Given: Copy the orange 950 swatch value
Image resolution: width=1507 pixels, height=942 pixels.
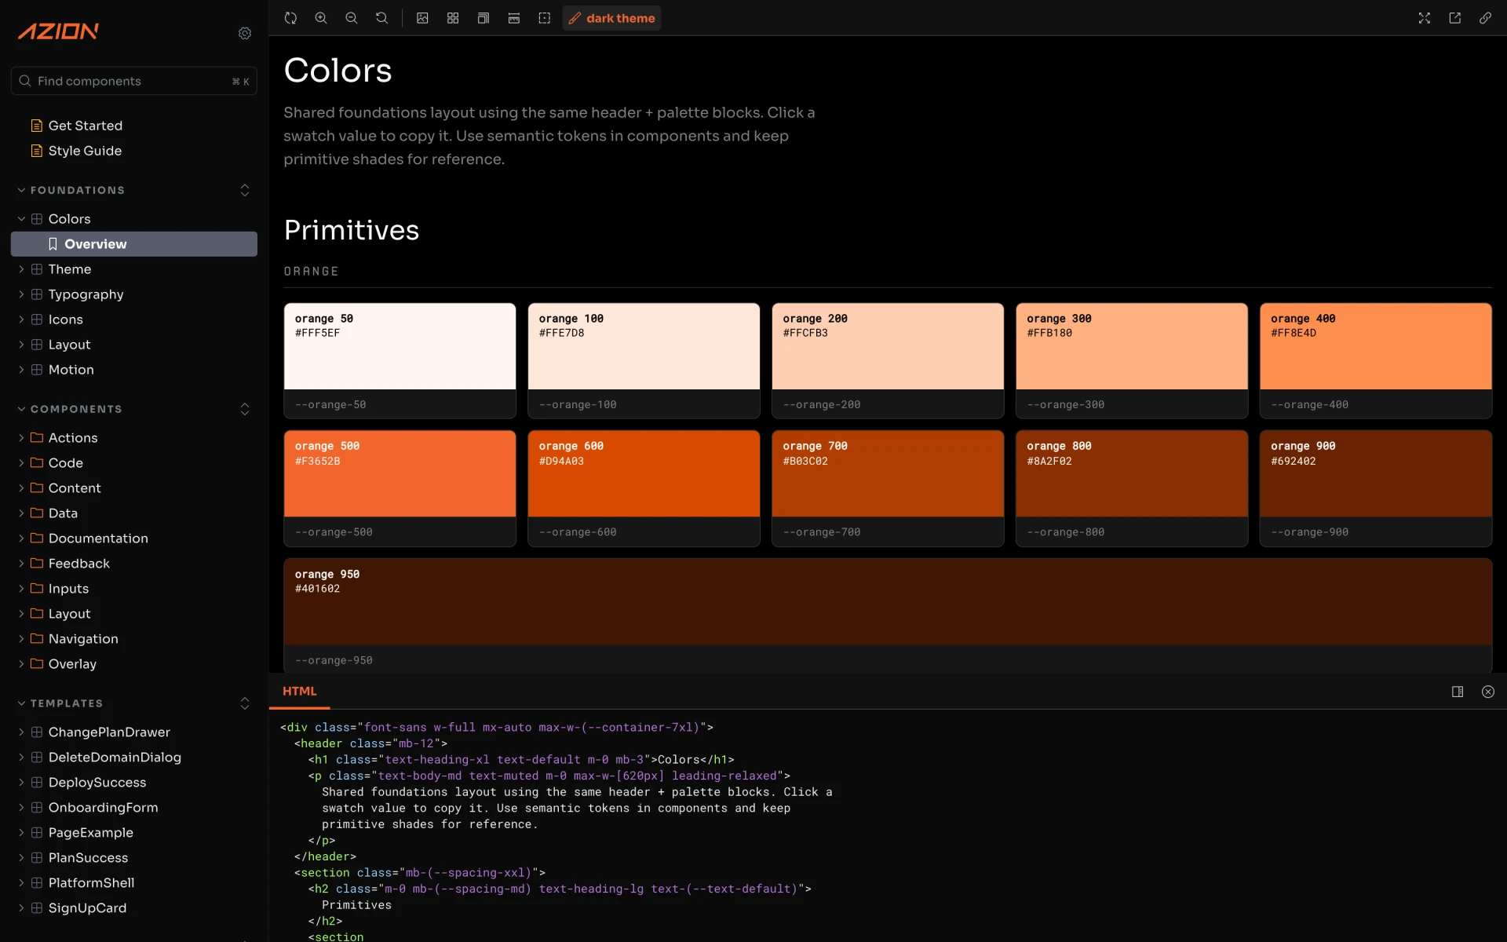Looking at the screenshot, I should click(x=317, y=589).
